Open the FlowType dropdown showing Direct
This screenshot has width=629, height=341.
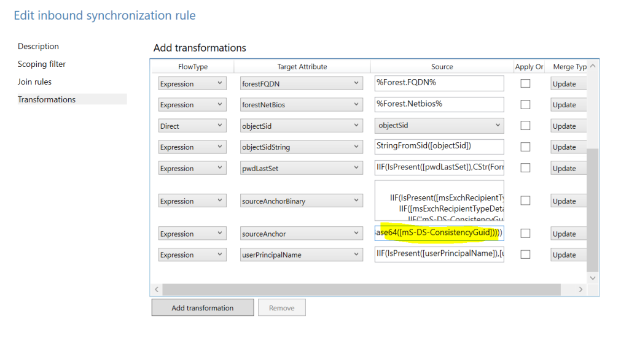(192, 126)
